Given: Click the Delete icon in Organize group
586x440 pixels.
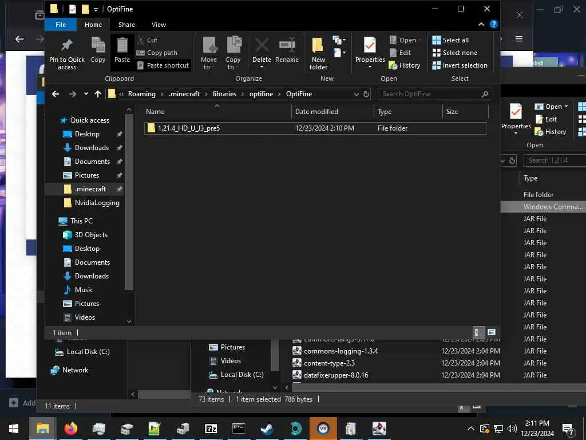Looking at the screenshot, I should click(262, 45).
